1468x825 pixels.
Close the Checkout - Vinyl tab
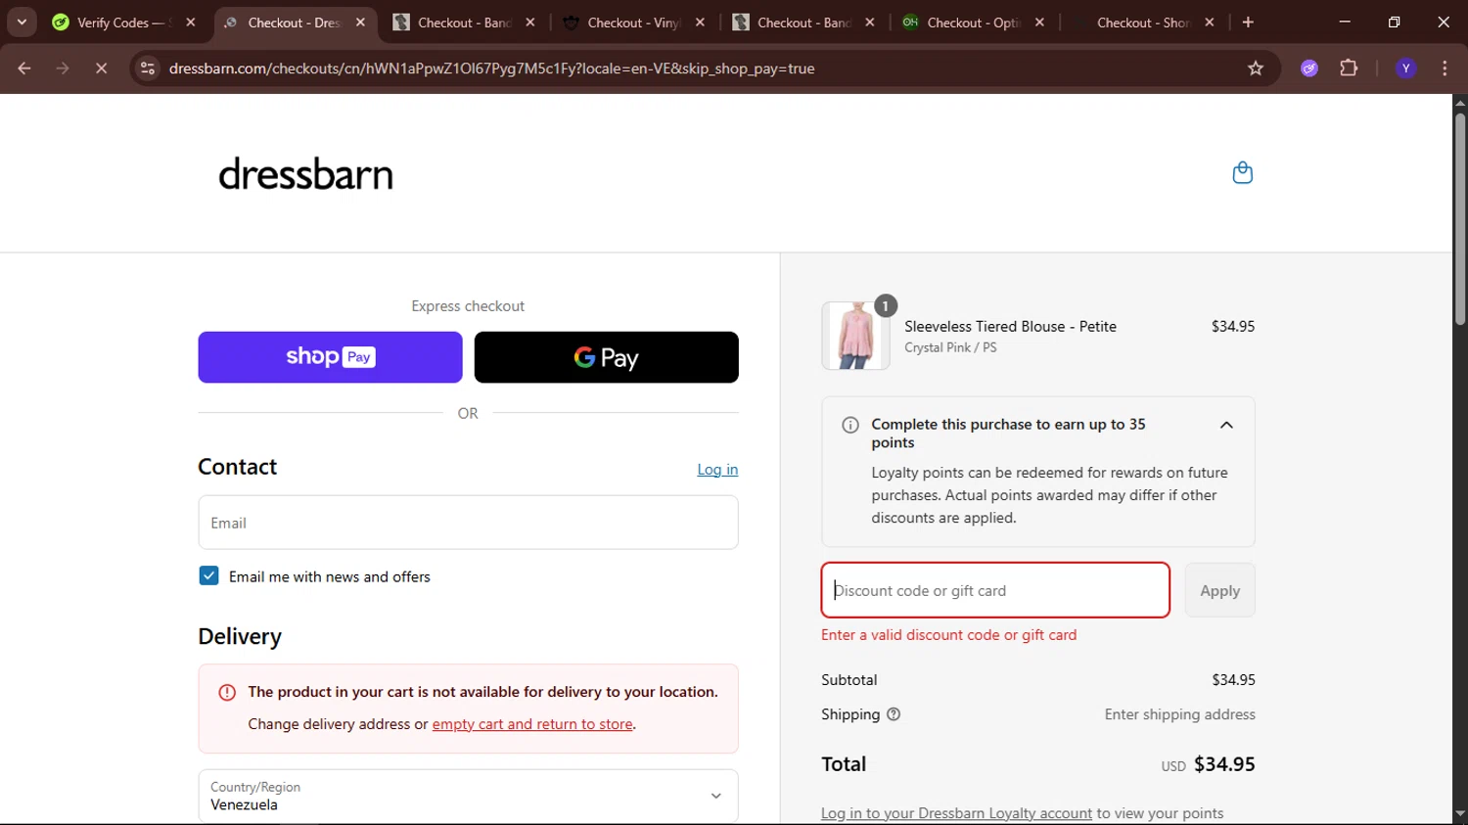coord(700,22)
